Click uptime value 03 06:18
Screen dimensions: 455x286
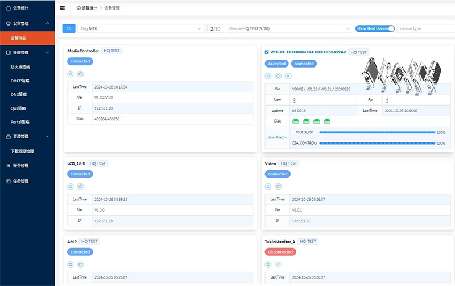299,111
